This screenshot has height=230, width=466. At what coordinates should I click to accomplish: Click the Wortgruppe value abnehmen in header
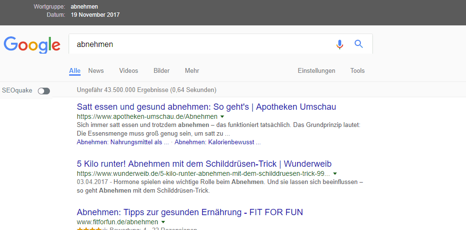[x=84, y=7]
